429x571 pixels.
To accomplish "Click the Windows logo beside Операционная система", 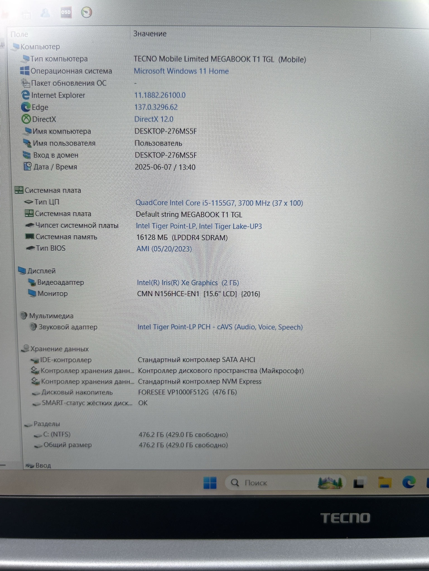I will coord(25,71).
